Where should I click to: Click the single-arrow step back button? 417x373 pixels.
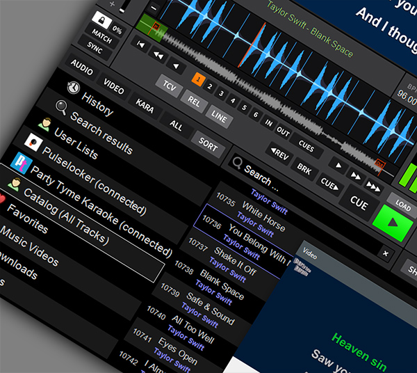pyautogui.click(x=176, y=65)
